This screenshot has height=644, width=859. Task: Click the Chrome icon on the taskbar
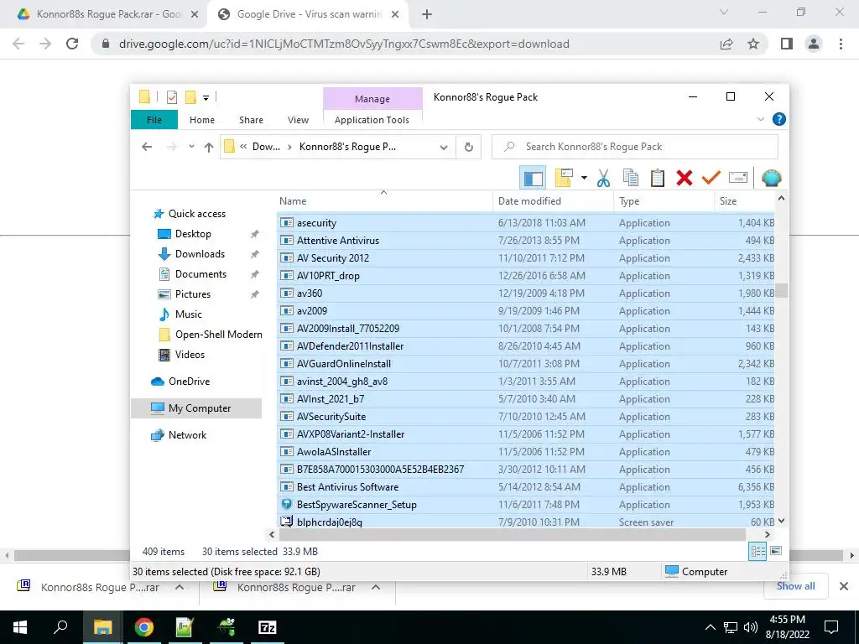[143, 627]
